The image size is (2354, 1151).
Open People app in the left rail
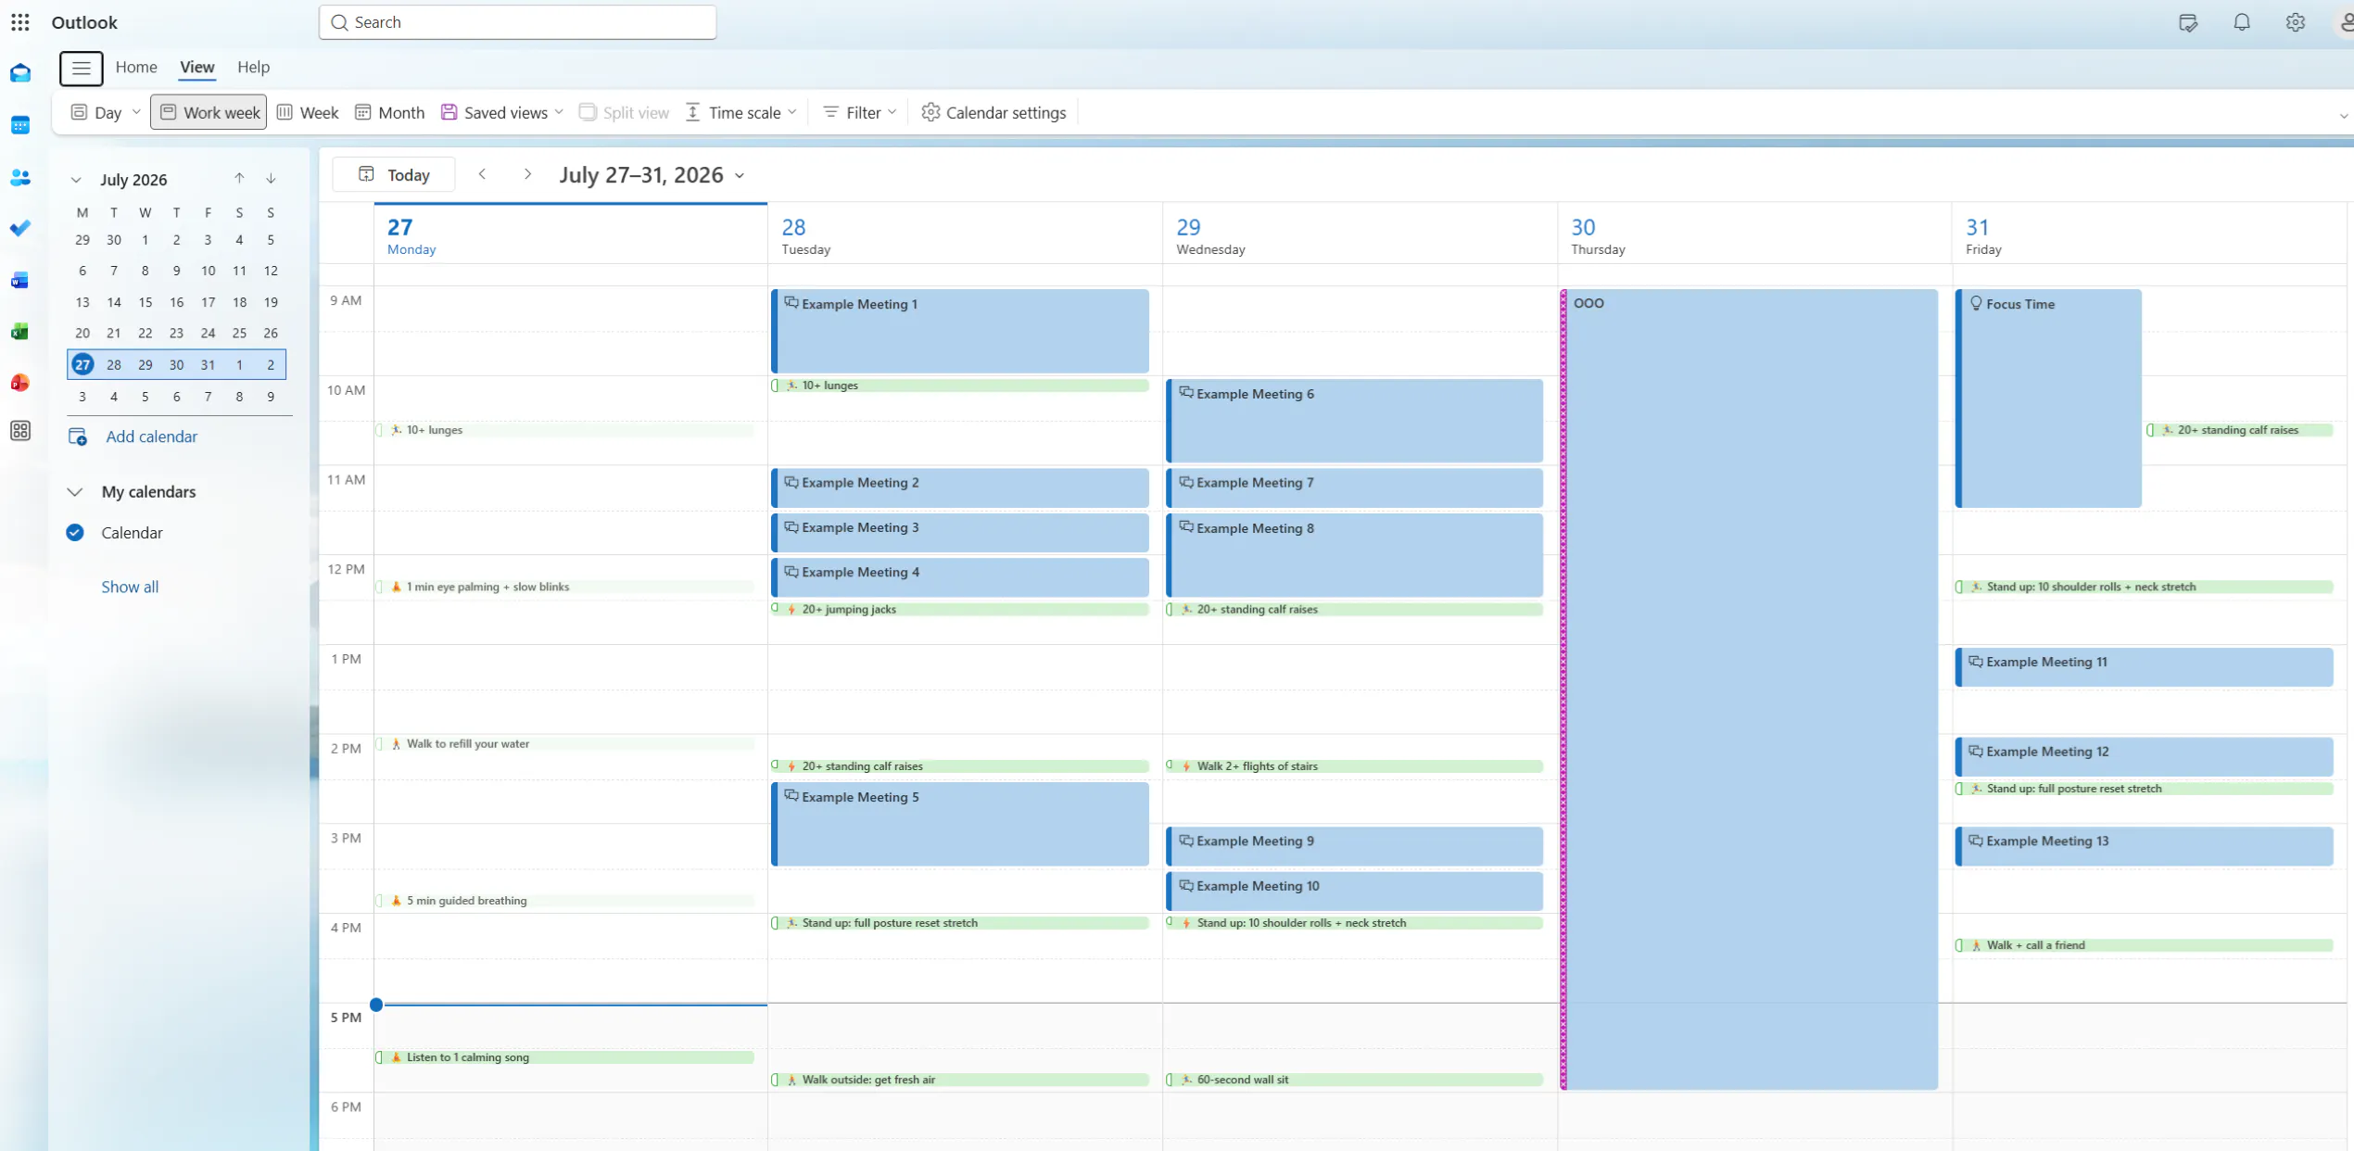20,177
